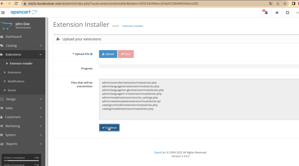This screenshot has width=299, height=166.
Task: Click the Upload File help icon
Action: (x=91, y=54)
